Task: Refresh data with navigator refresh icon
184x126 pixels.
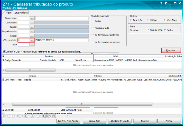Action: 43,116
